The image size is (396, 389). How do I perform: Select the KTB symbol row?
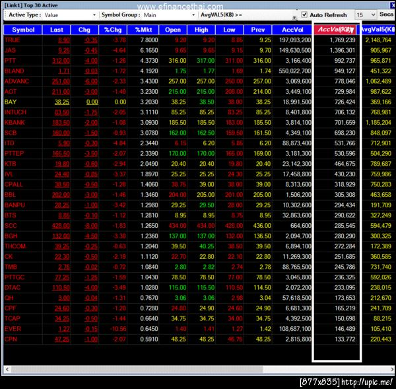coord(199,164)
